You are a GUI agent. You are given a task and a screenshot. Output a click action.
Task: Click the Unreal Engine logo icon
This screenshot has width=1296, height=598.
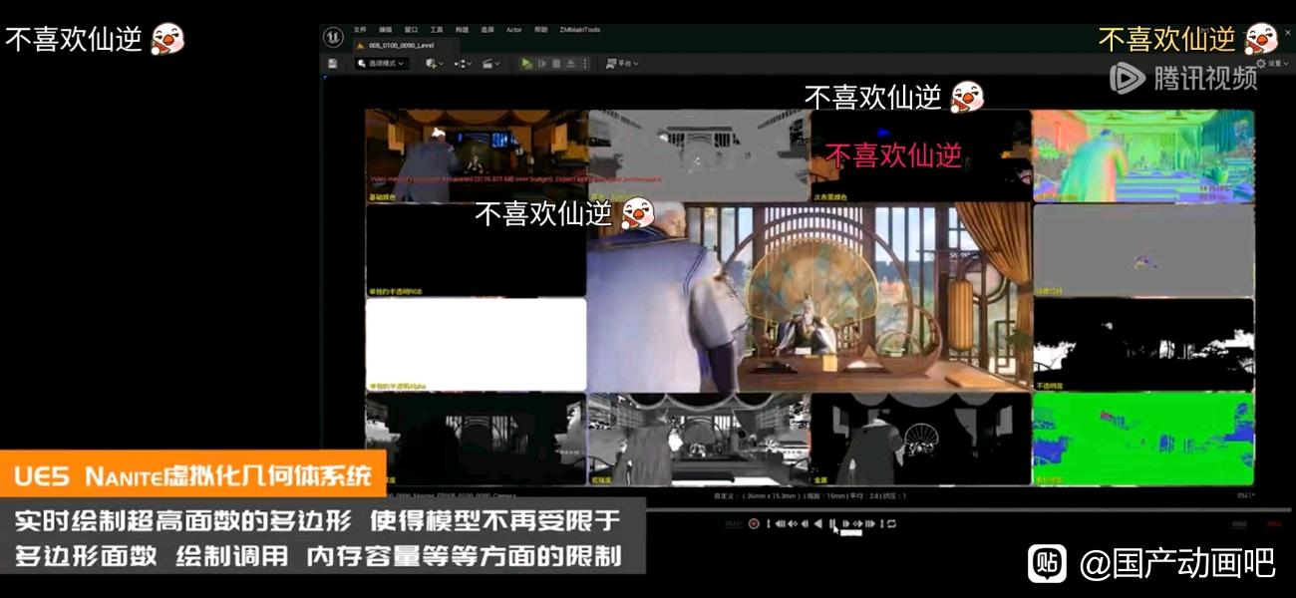click(x=333, y=37)
